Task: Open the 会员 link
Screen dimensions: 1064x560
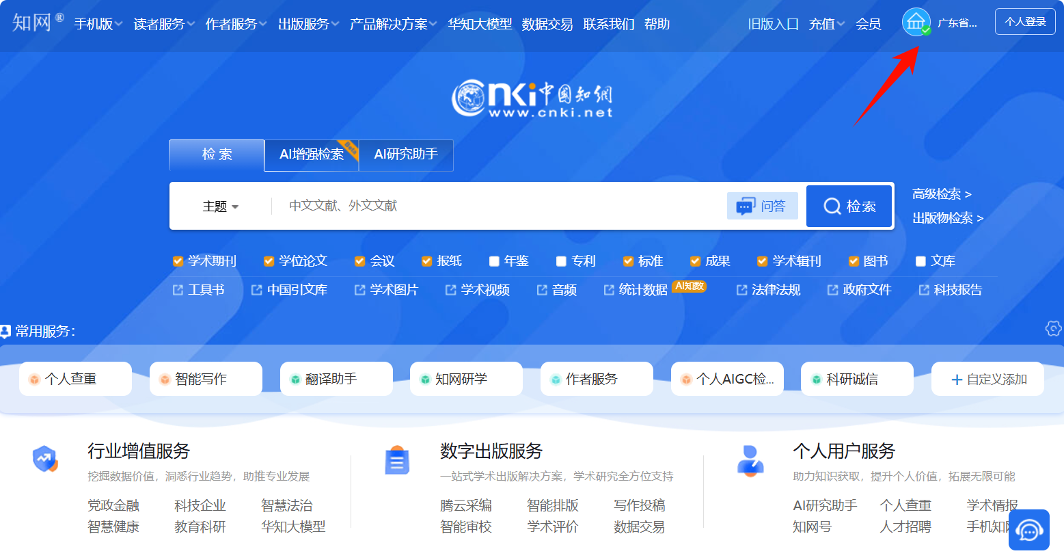Action: coord(869,24)
